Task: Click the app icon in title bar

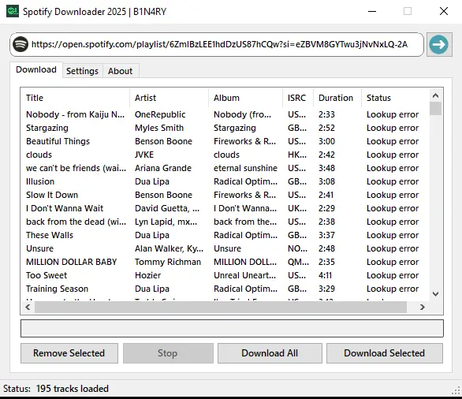Action: (13, 11)
